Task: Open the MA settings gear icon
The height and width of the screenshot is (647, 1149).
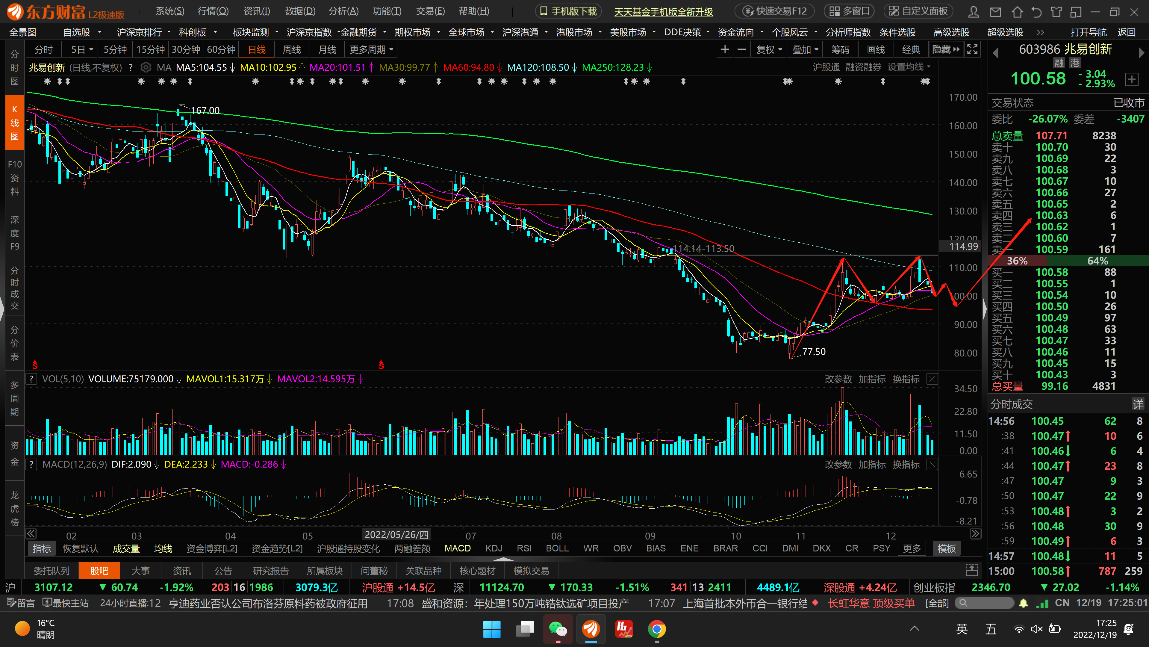Action: coord(146,67)
